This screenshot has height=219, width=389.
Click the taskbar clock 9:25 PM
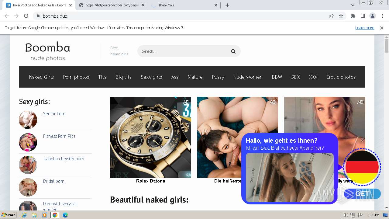pyautogui.click(x=373, y=215)
